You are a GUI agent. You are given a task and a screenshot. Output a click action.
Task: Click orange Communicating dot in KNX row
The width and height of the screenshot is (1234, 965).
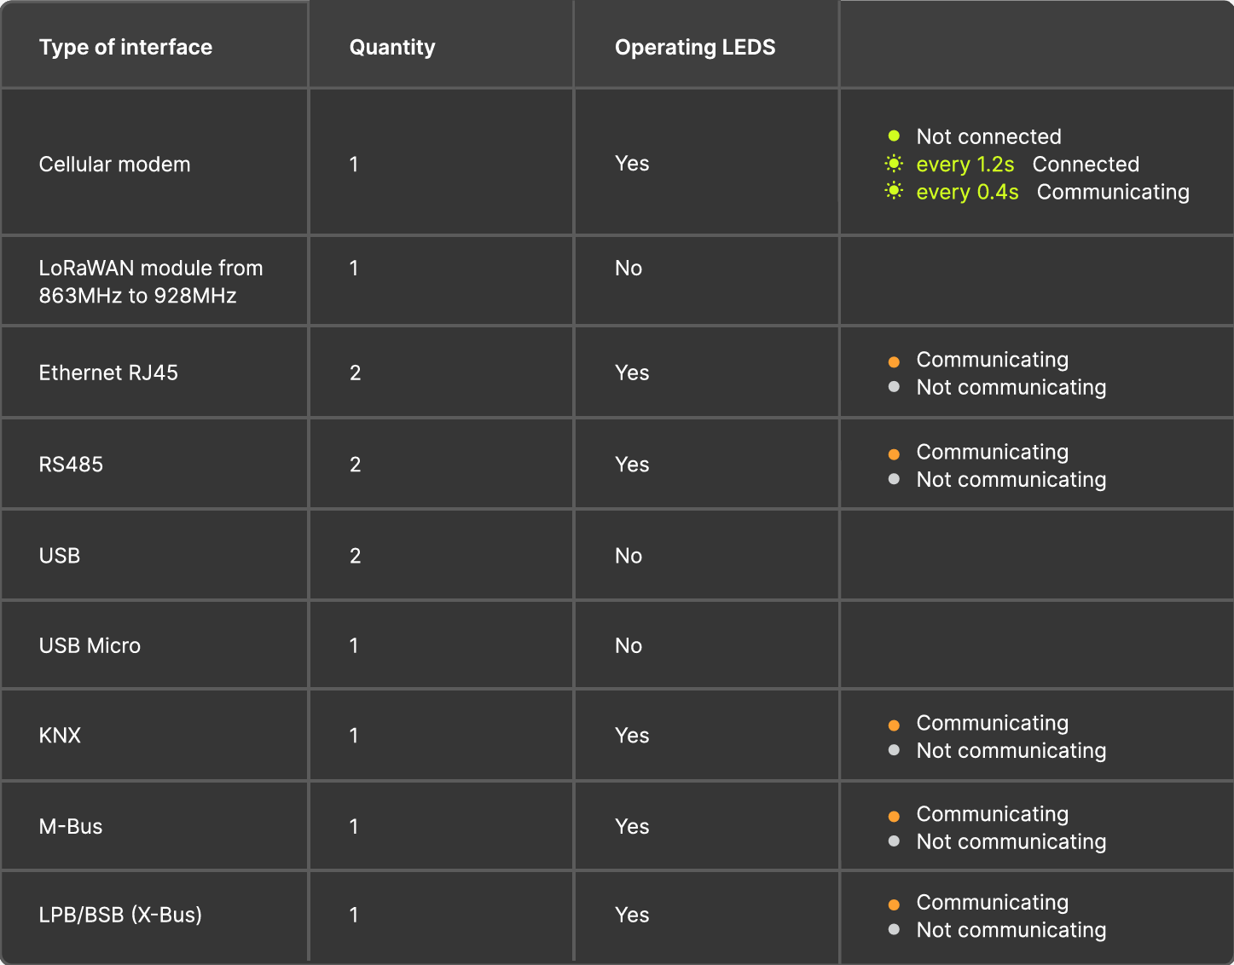(x=894, y=725)
